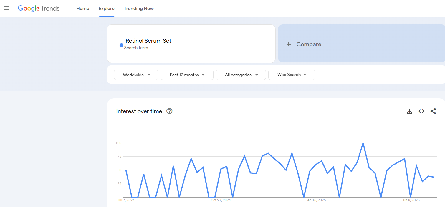The width and height of the screenshot is (445, 207).
Task: Click the plus icon in Compare
Action: (289, 44)
